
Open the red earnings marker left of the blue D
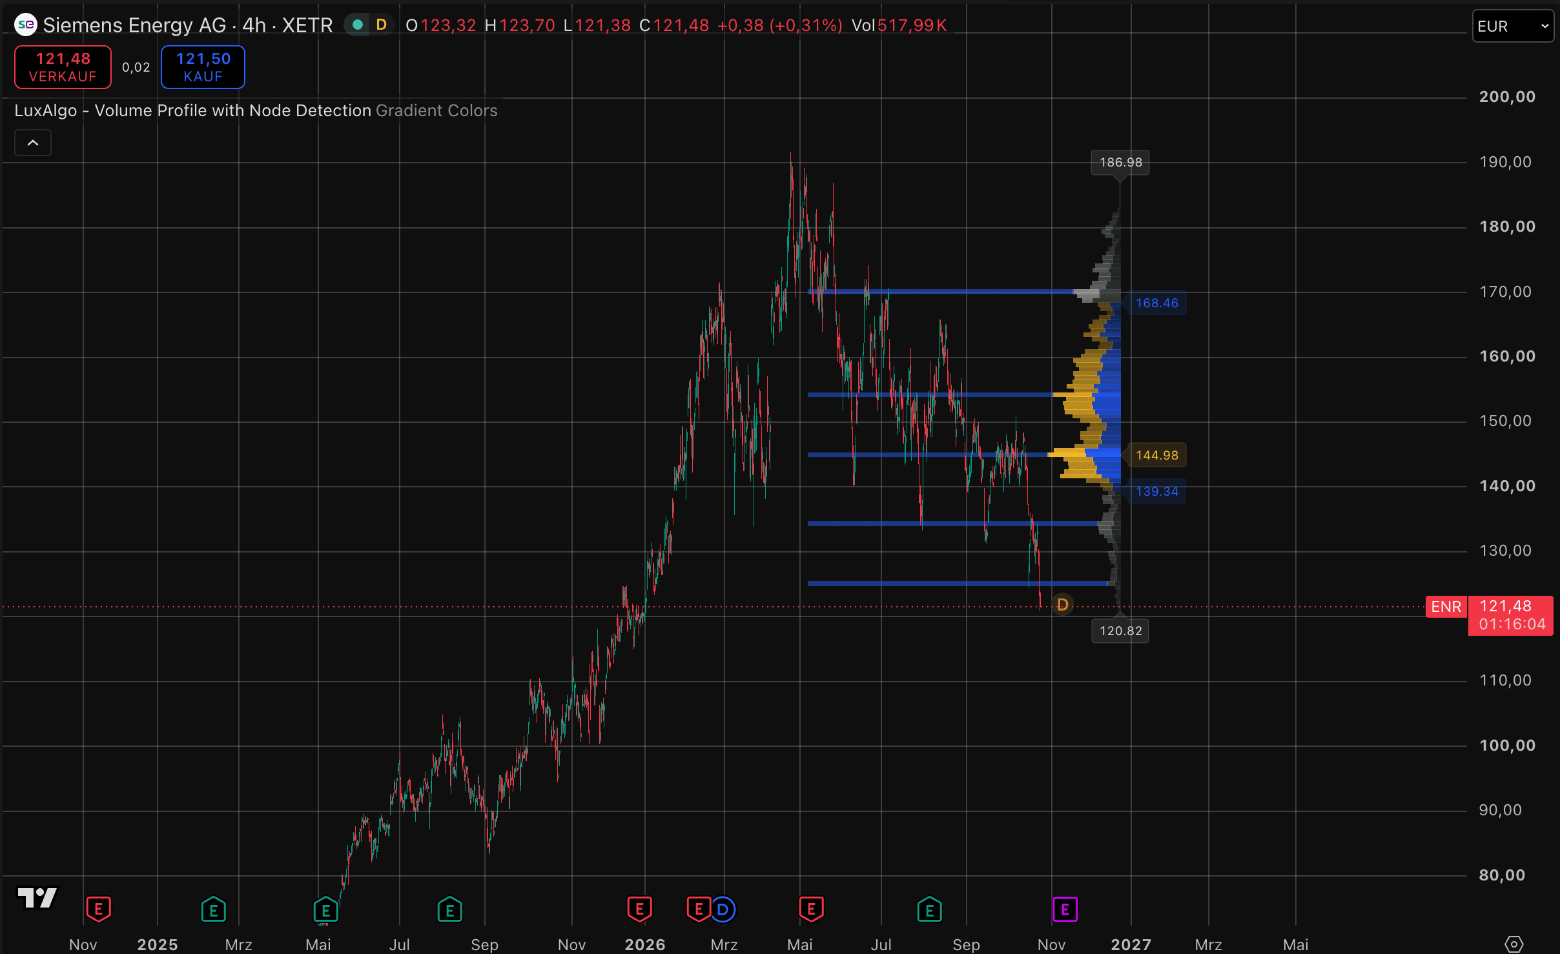click(698, 909)
